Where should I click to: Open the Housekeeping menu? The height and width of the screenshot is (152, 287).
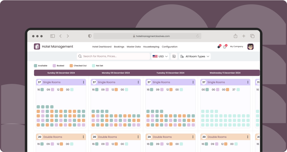(x=151, y=47)
